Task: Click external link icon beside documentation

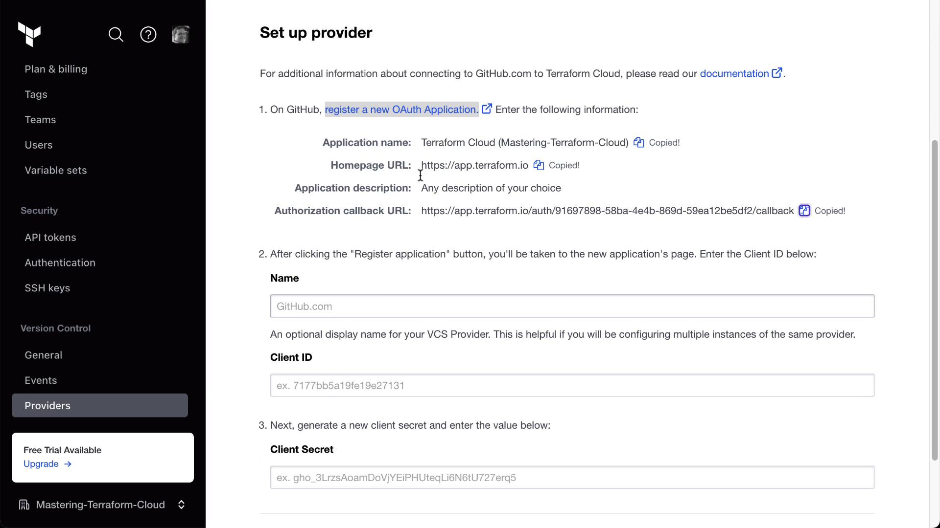Action: click(x=777, y=73)
